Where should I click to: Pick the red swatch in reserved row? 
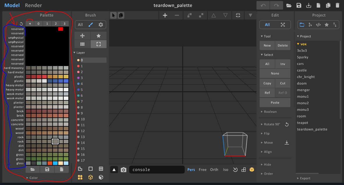tap(61, 29)
